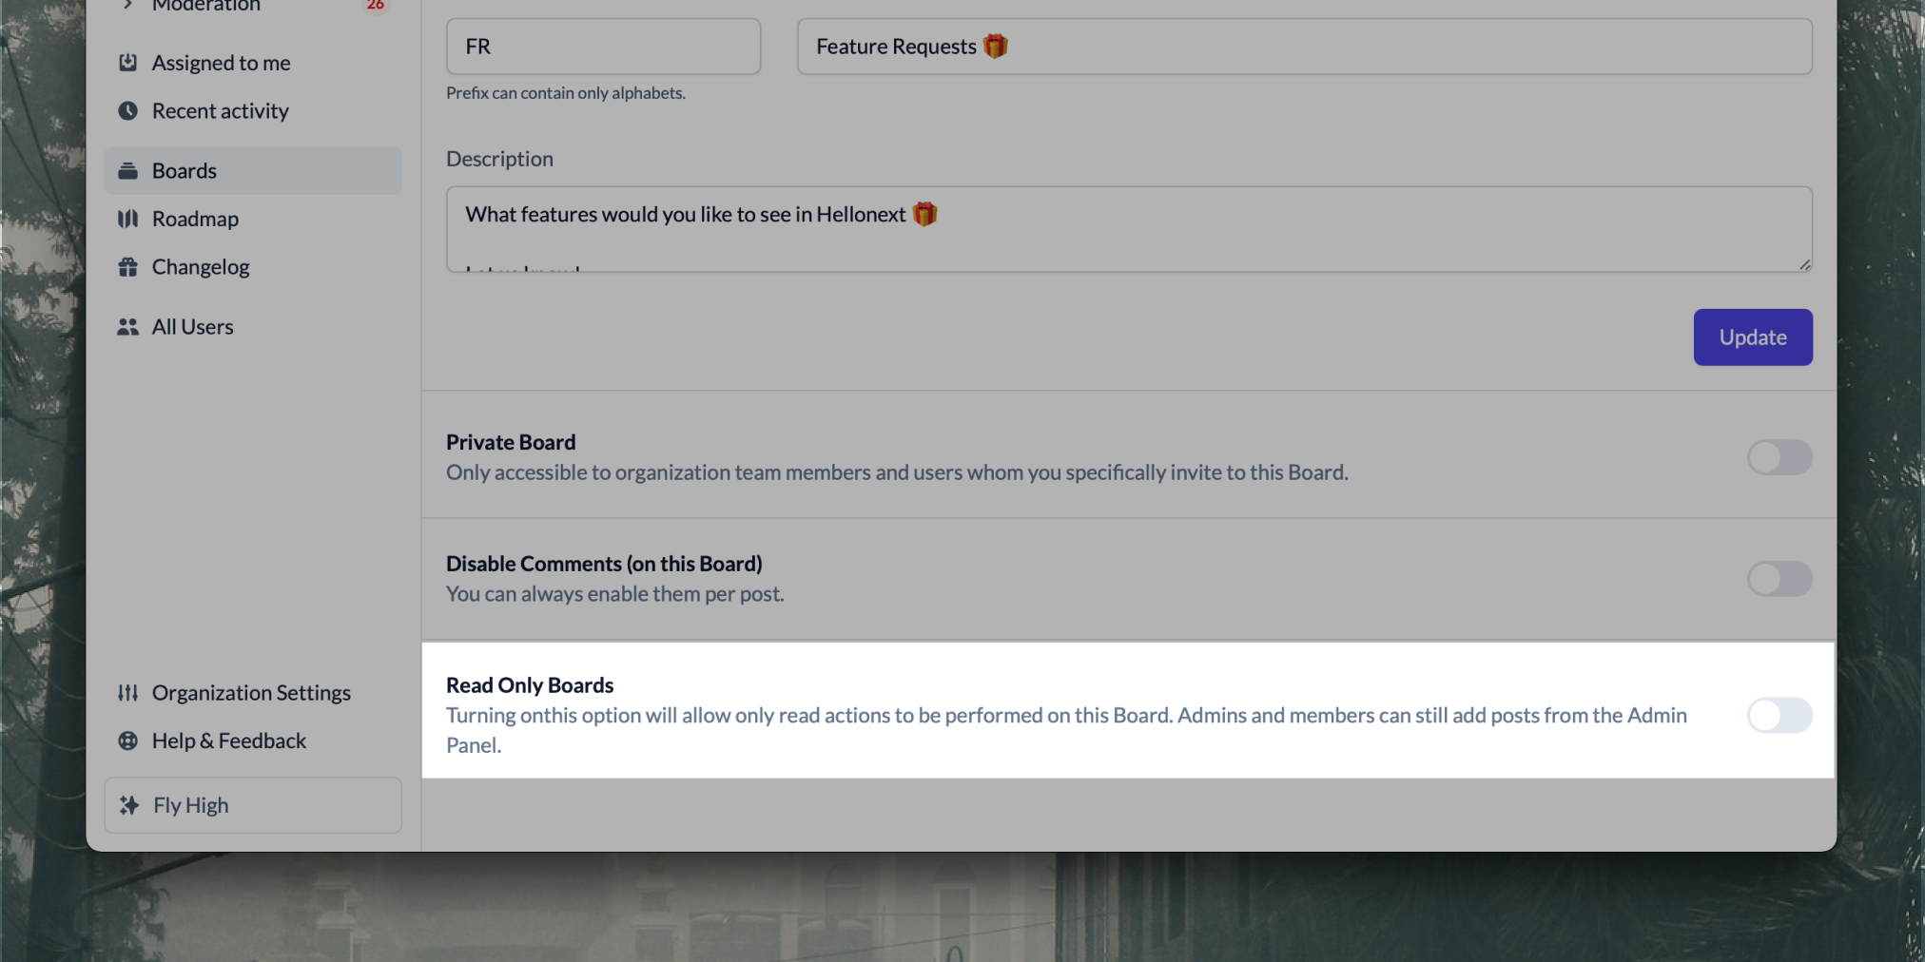1925x962 pixels.
Task: Enable the Private Board toggle
Action: pyautogui.click(x=1779, y=457)
